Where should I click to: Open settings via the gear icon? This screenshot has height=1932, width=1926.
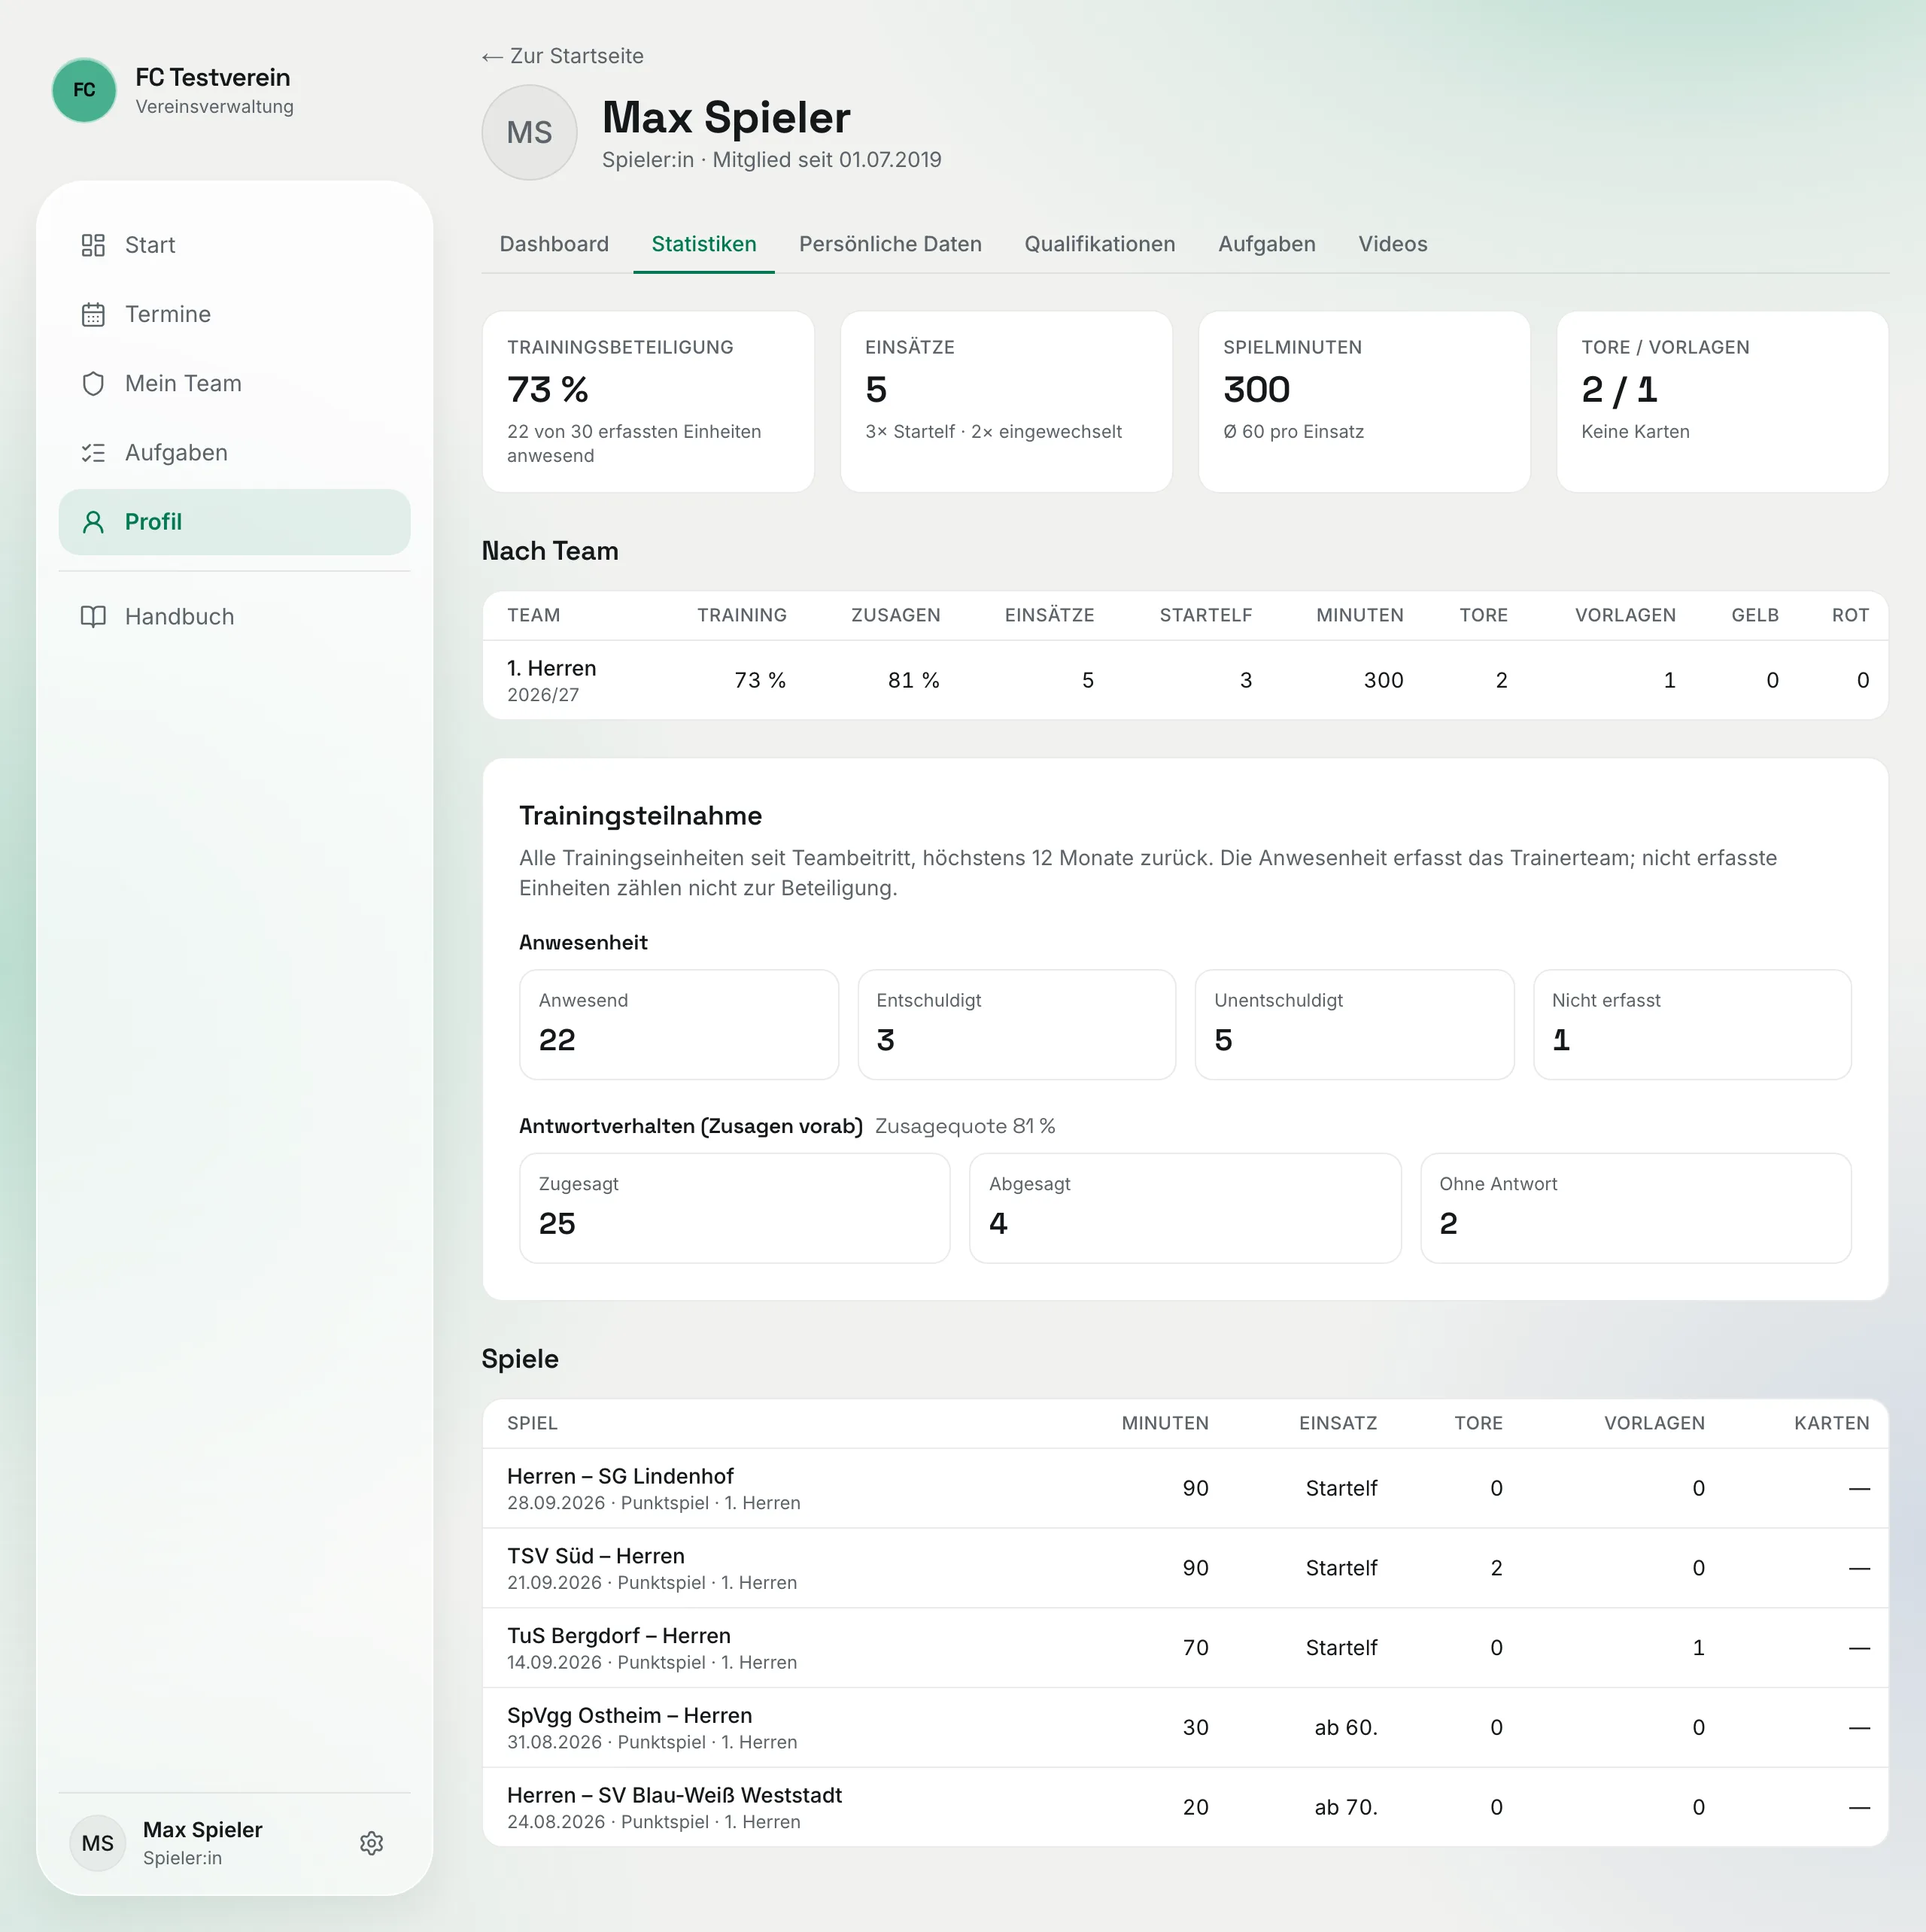[x=372, y=1843]
